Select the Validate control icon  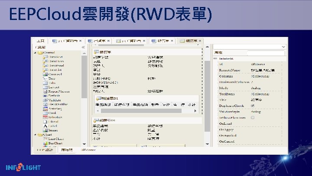pos(45,100)
